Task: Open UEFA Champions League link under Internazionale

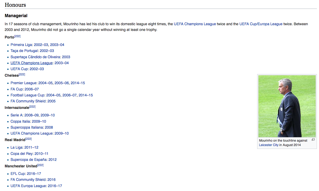Action: click(x=31, y=133)
